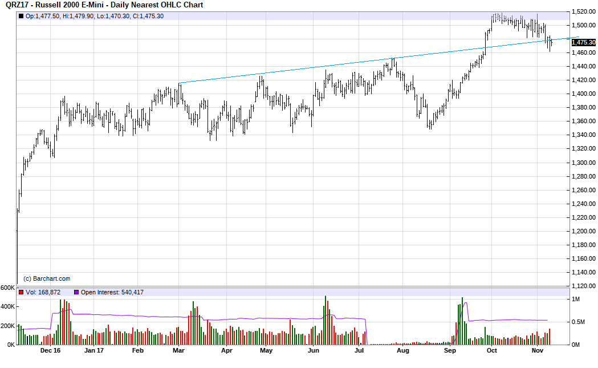Click the (c) Barchart.com credit text
Image resolution: width=598 pixels, height=368 pixels.
tap(47, 278)
